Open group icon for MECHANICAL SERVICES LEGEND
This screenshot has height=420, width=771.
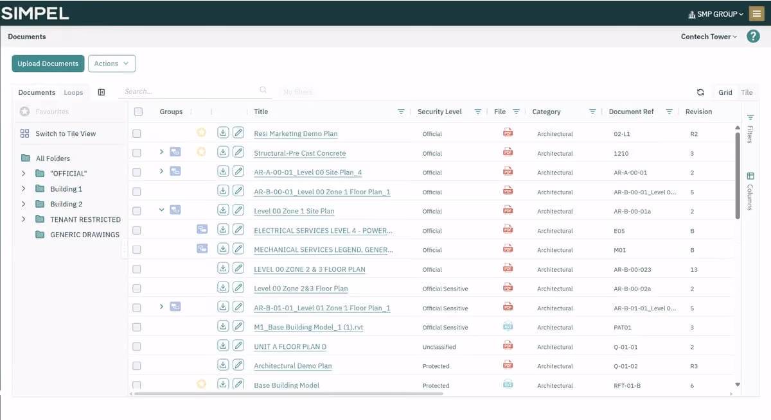(x=202, y=248)
